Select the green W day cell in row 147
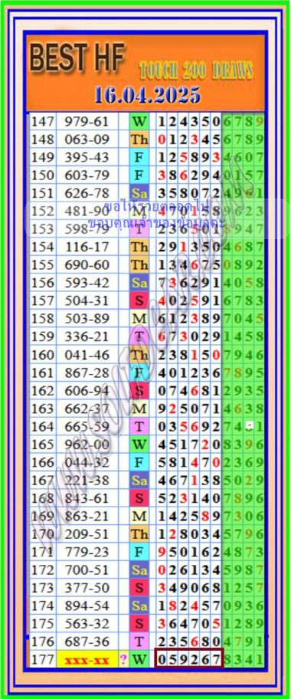The height and width of the screenshot is (699, 291). pyautogui.click(x=139, y=121)
